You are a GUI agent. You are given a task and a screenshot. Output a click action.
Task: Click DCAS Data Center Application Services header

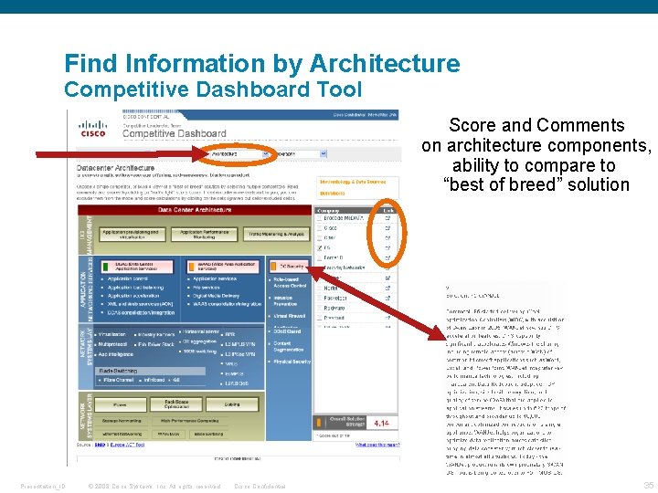pyautogui.click(x=137, y=267)
